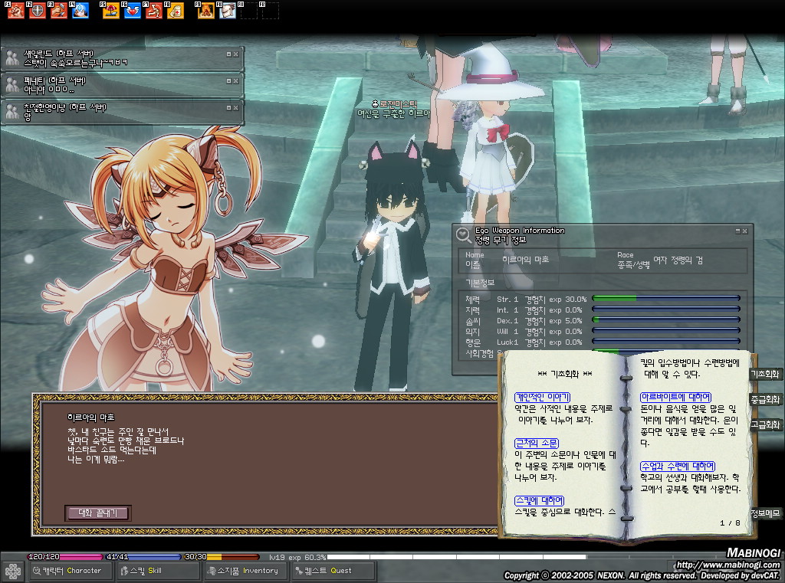Activate the F2 shield Defense skill icon
The width and height of the screenshot is (785, 583).
(37, 11)
